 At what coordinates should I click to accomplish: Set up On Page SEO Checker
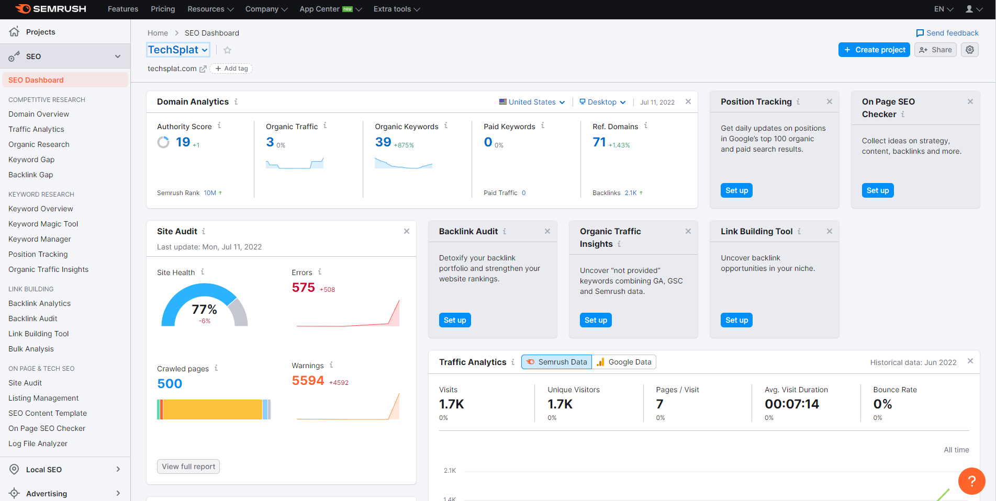878,190
